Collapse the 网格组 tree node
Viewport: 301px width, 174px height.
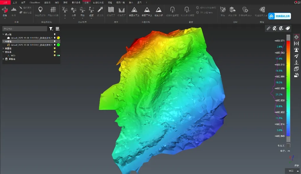[3, 41]
